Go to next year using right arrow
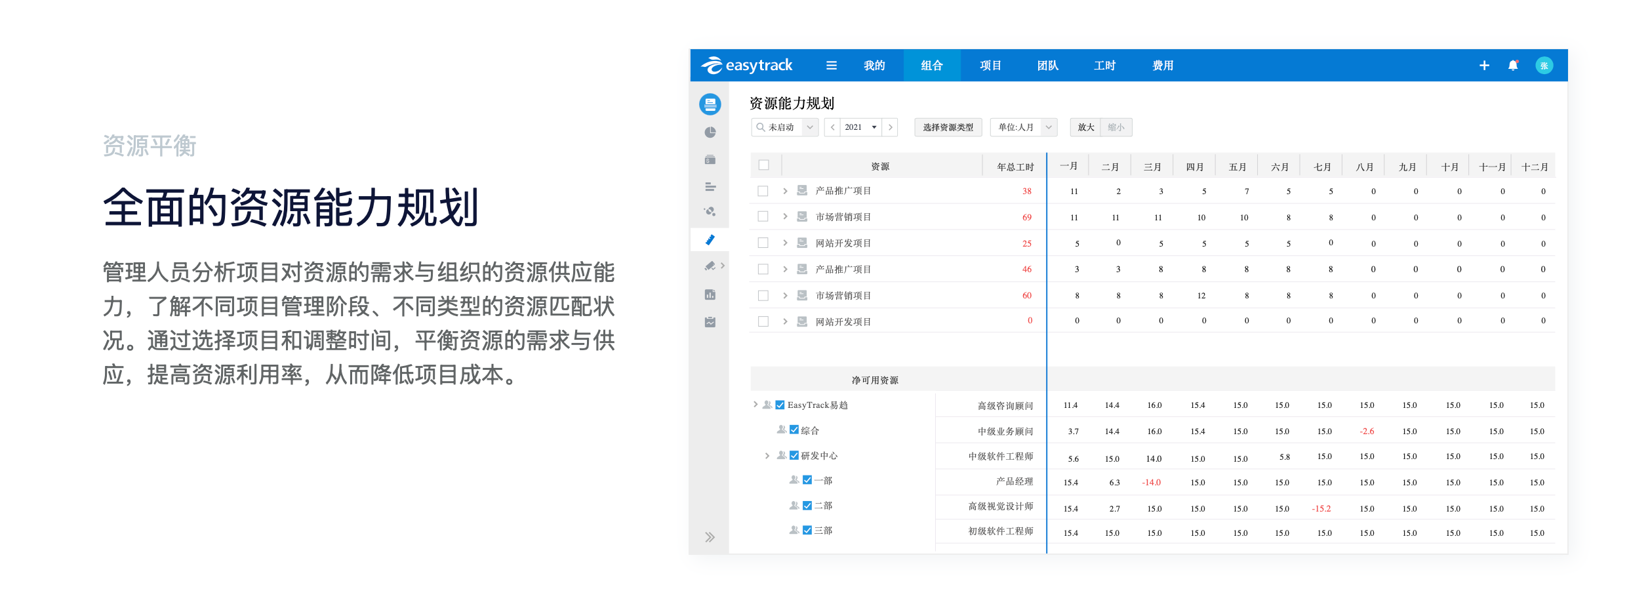 click(890, 127)
